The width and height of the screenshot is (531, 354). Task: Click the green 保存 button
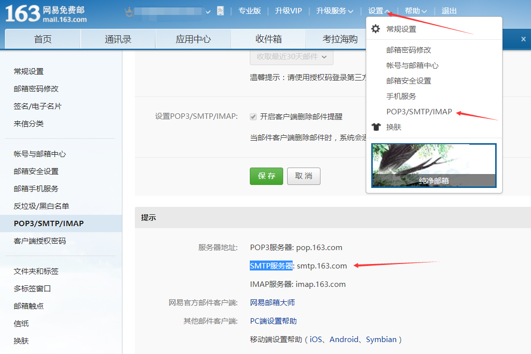267,176
